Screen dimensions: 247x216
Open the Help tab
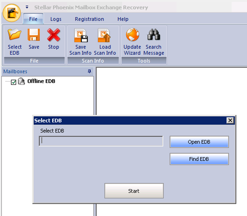coord(123,19)
